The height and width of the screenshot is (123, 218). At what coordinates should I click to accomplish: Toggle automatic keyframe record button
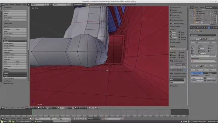[x=104, y=119]
